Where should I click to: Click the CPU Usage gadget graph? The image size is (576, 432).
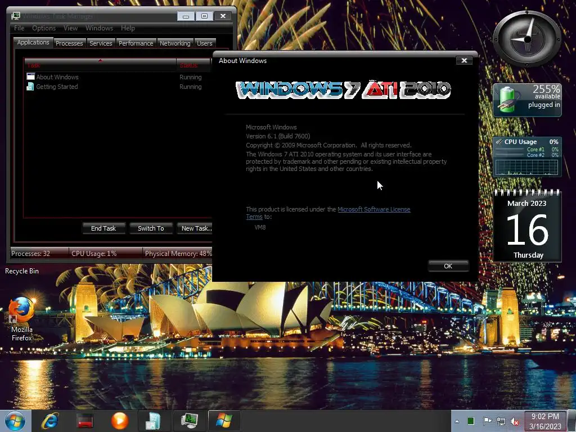coord(526,168)
